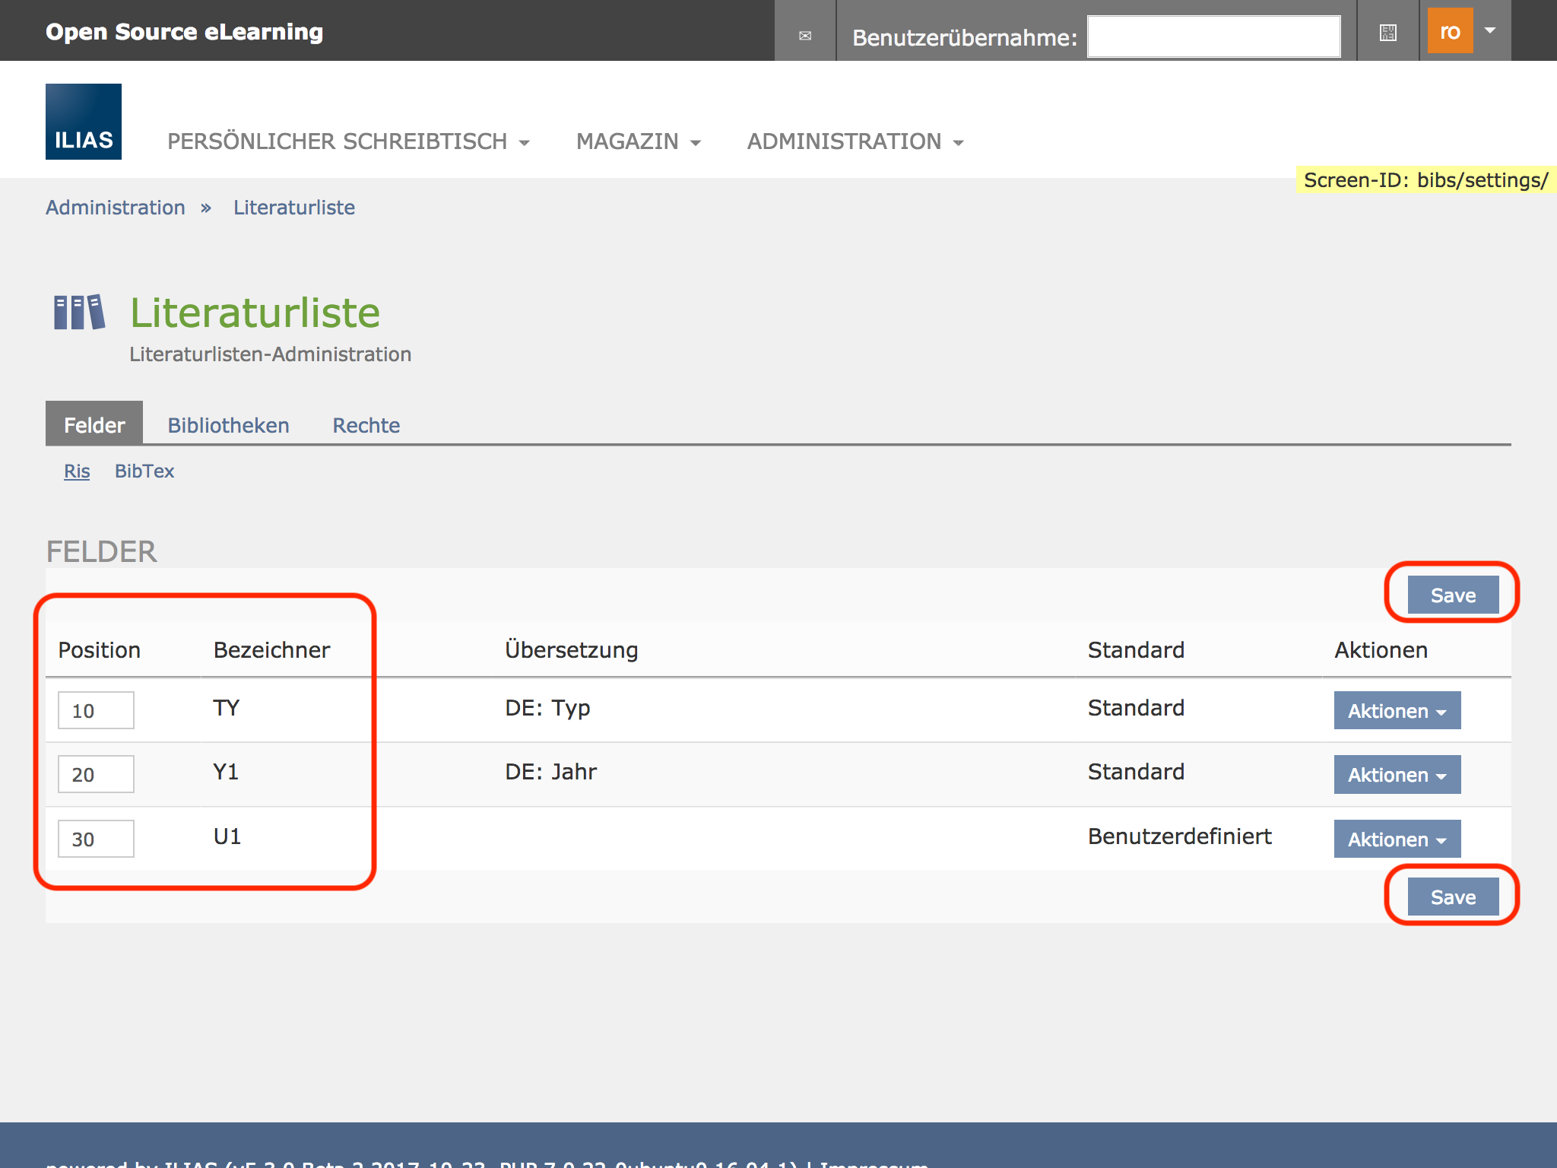Switch to the Bibliotheken tab

[x=228, y=425]
